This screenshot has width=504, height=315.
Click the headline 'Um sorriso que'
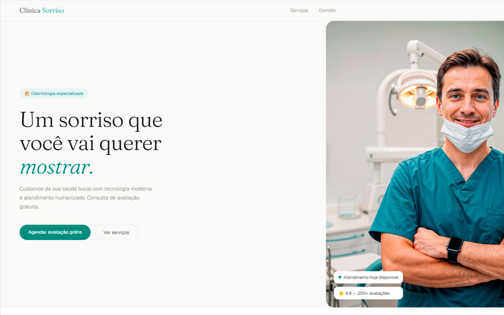91,120
